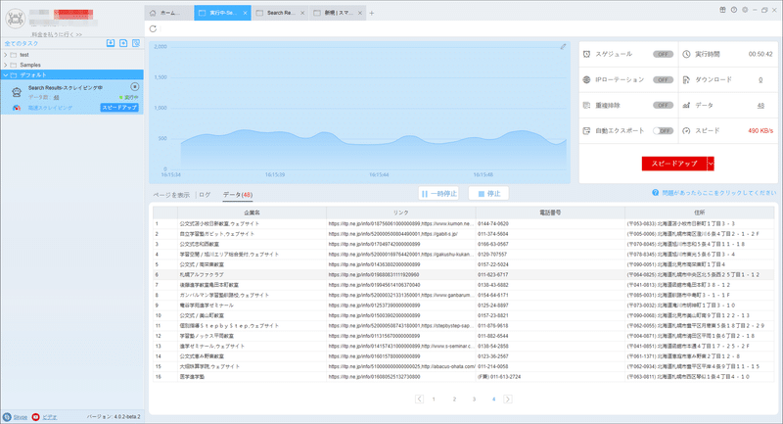Click the new task icon in the sidebar header
The height and width of the screenshot is (424, 783).
pos(123,43)
